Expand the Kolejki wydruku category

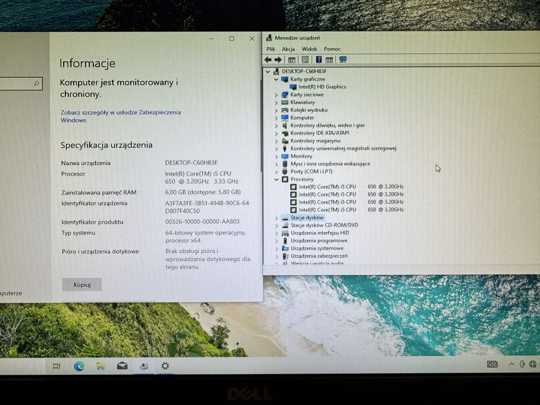pyautogui.click(x=276, y=110)
